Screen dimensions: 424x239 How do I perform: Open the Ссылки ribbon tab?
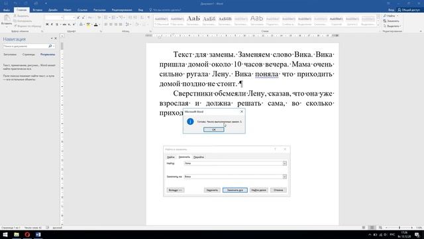82,10
